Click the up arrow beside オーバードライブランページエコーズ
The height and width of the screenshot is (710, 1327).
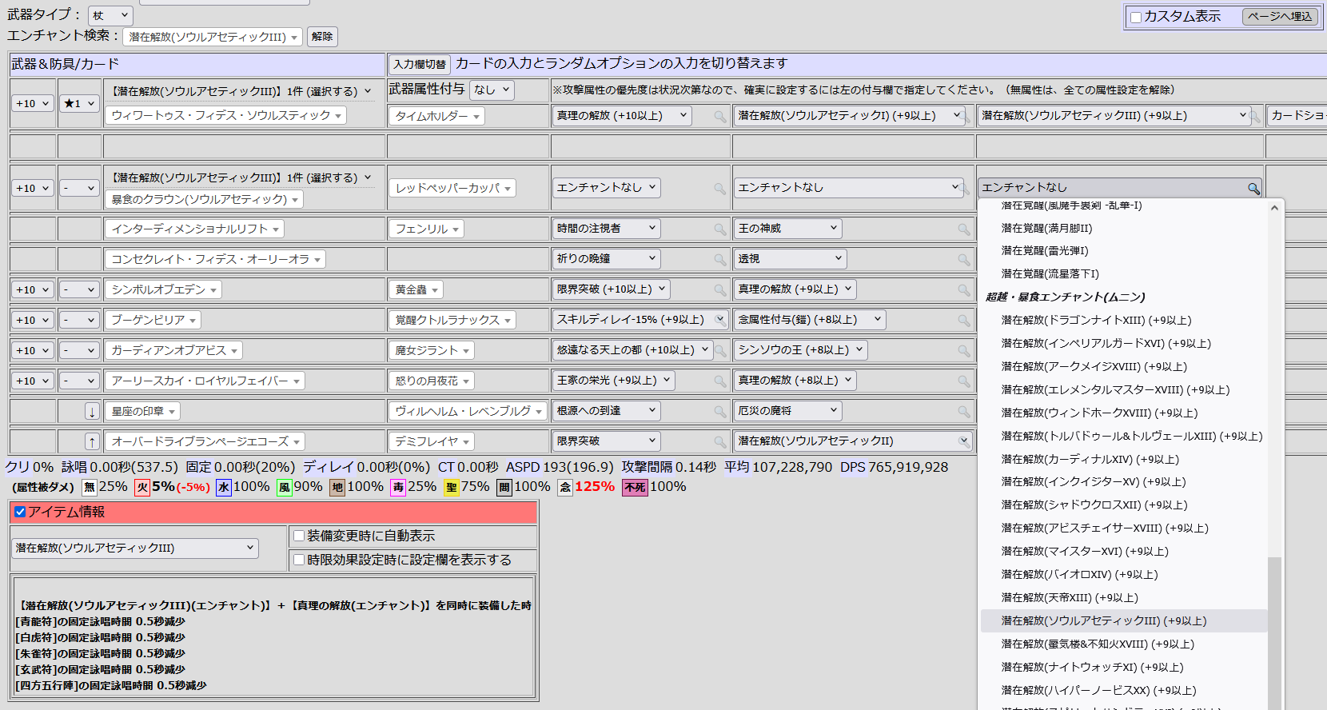coord(92,442)
